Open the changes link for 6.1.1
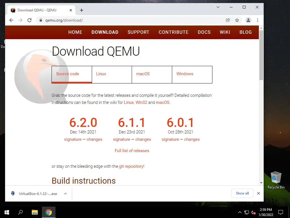290x218 pixels. click(143, 139)
